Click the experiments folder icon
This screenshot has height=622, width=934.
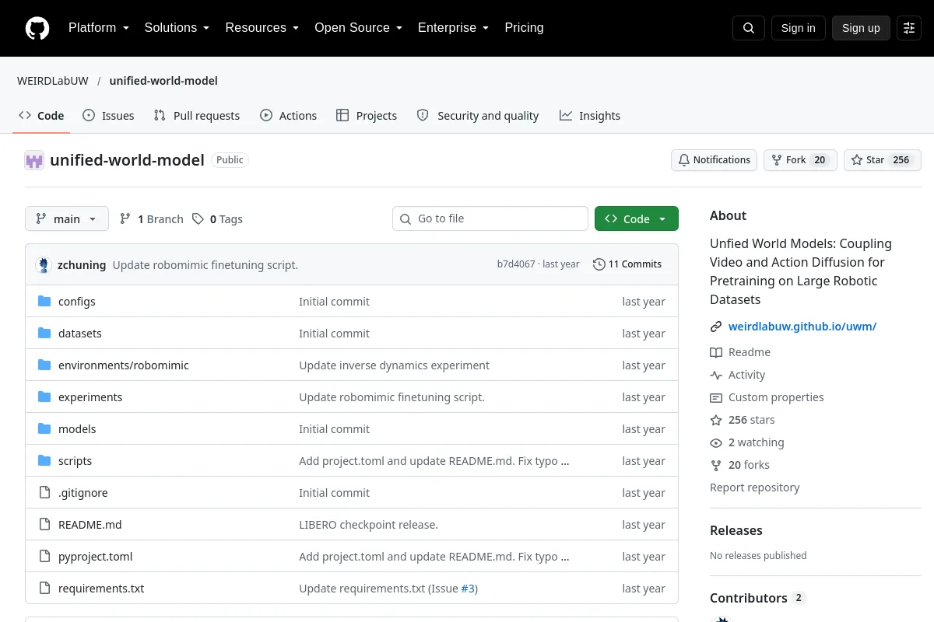(44, 397)
